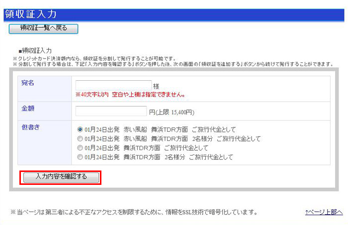Viewport: 348px width, 225px height.
Task: Focus the 金額 amount input field
Action: pyautogui.click(x=111, y=111)
